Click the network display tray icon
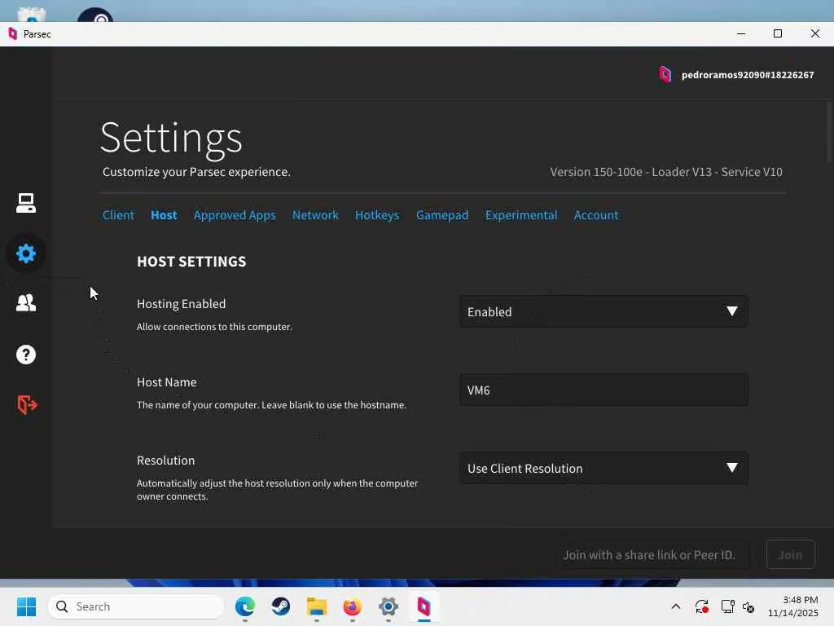 tap(727, 606)
